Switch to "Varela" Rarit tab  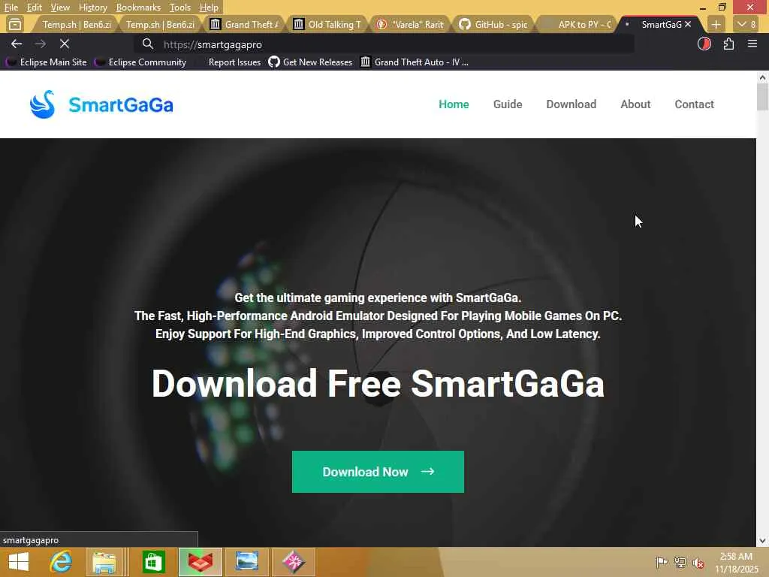(x=411, y=24)
